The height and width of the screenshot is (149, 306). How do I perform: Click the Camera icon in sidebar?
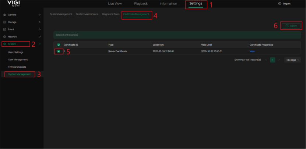point(4,15)
